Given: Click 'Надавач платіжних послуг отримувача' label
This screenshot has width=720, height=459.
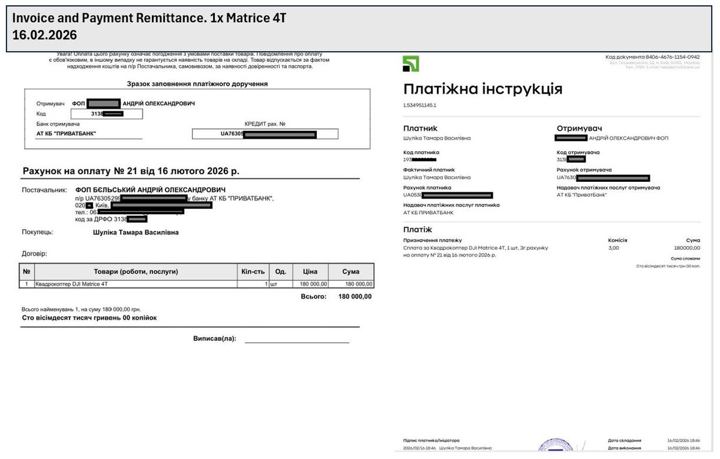Looking at the screenshot, I should click(x=608, y=188).
